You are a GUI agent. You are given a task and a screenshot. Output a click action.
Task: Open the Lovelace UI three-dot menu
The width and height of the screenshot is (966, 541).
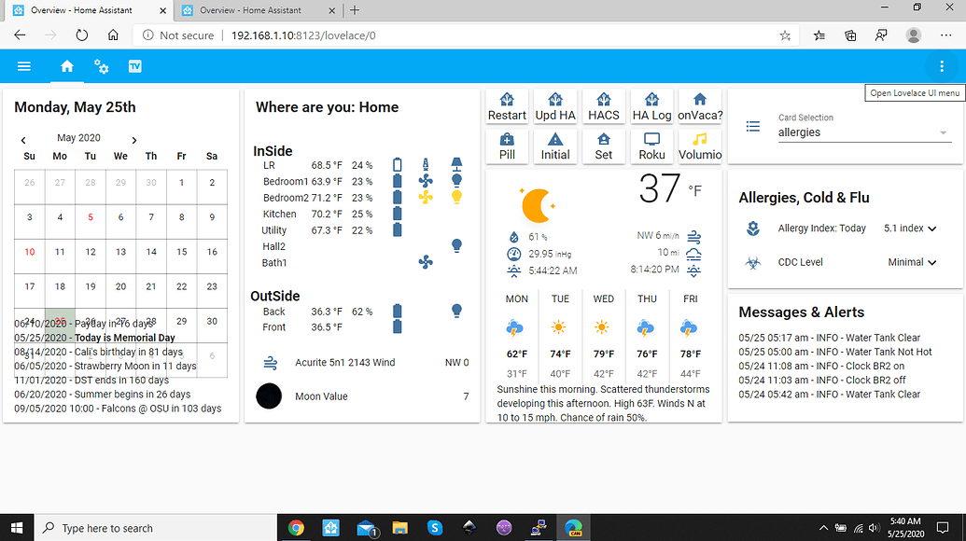(940, 66)
